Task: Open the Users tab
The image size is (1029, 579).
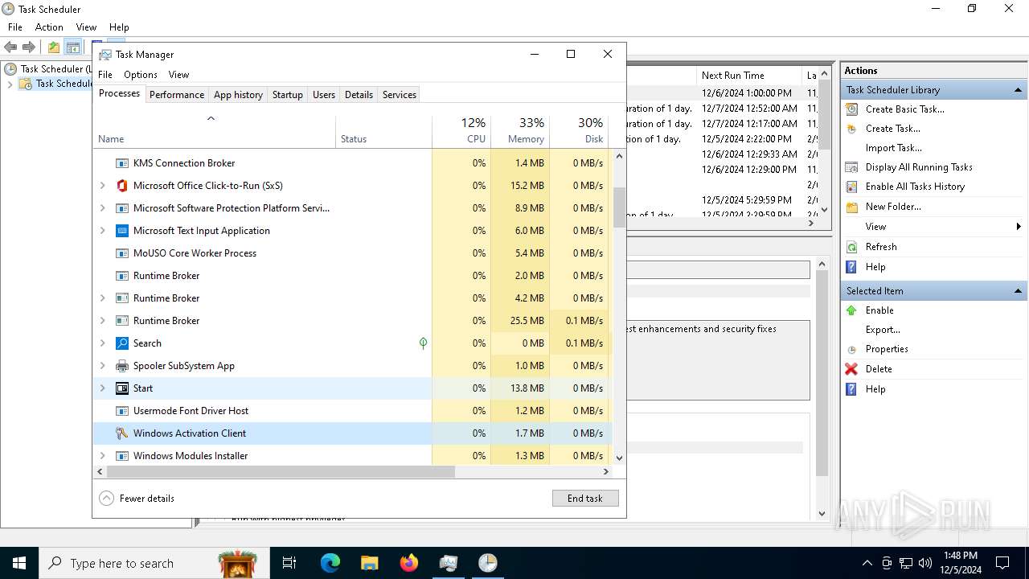Action: point(324,95)
